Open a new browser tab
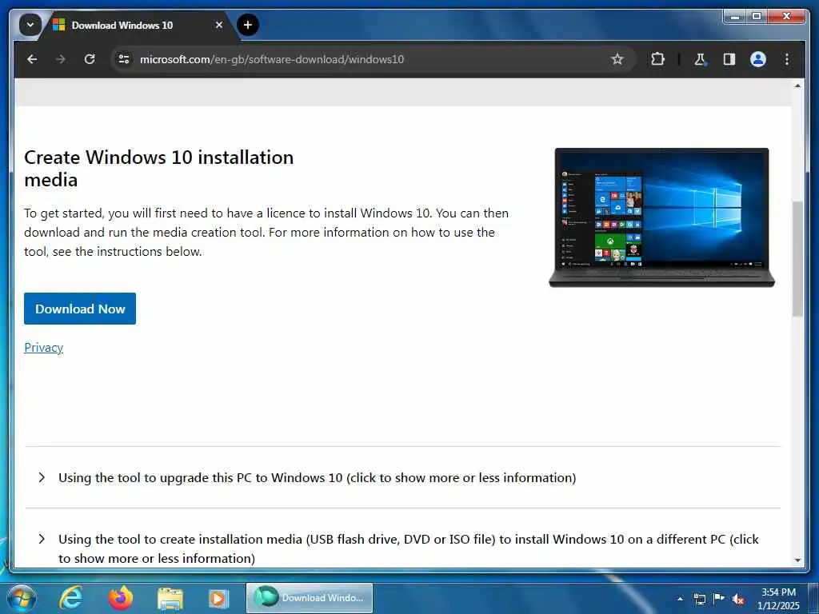Viewport: 819px width, 614px height. coord(248,25)
